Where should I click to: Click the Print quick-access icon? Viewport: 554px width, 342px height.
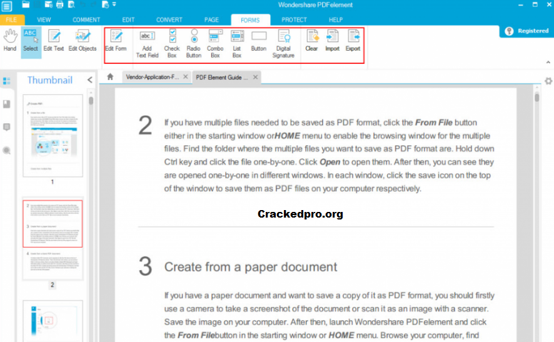coord(59,4)
